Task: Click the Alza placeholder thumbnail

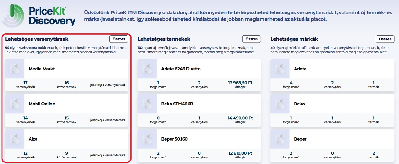Action: [x=15, y=139]
